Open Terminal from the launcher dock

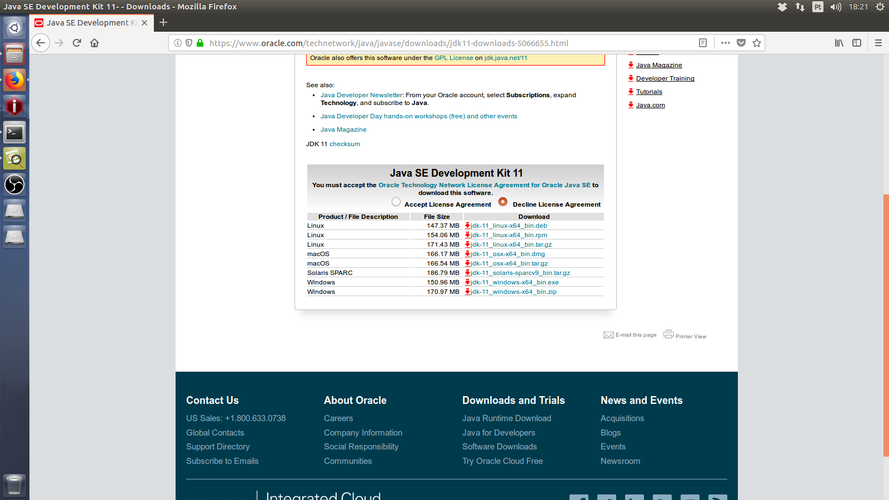pyautogui.click(x=14, y=132)
